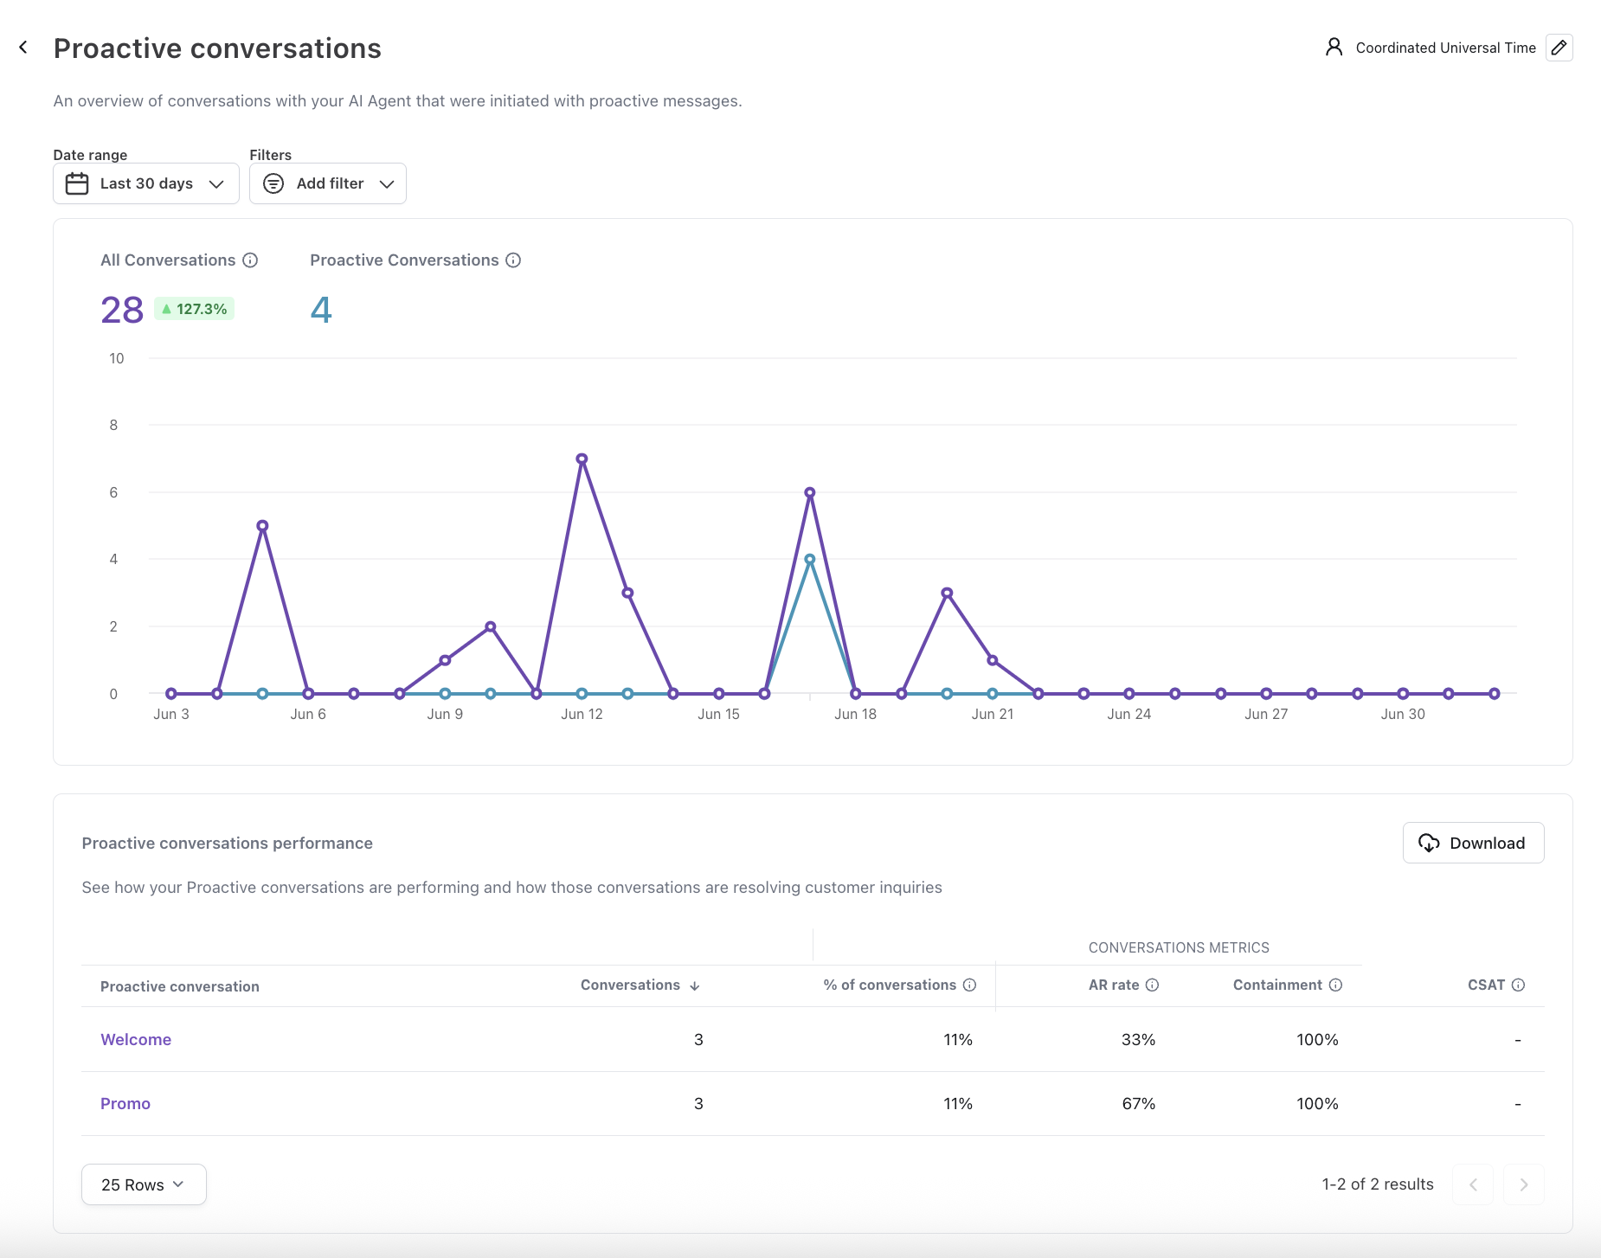Click the back arrow beside Proactive conversations
The height and width of the screenshot is (1258, 1601).
point(23,48)
